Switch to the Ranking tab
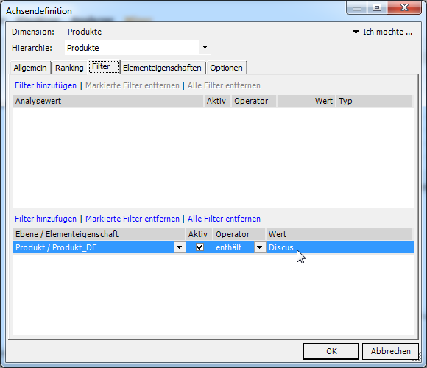Screen dimensions: 427x368 (69, 68)
